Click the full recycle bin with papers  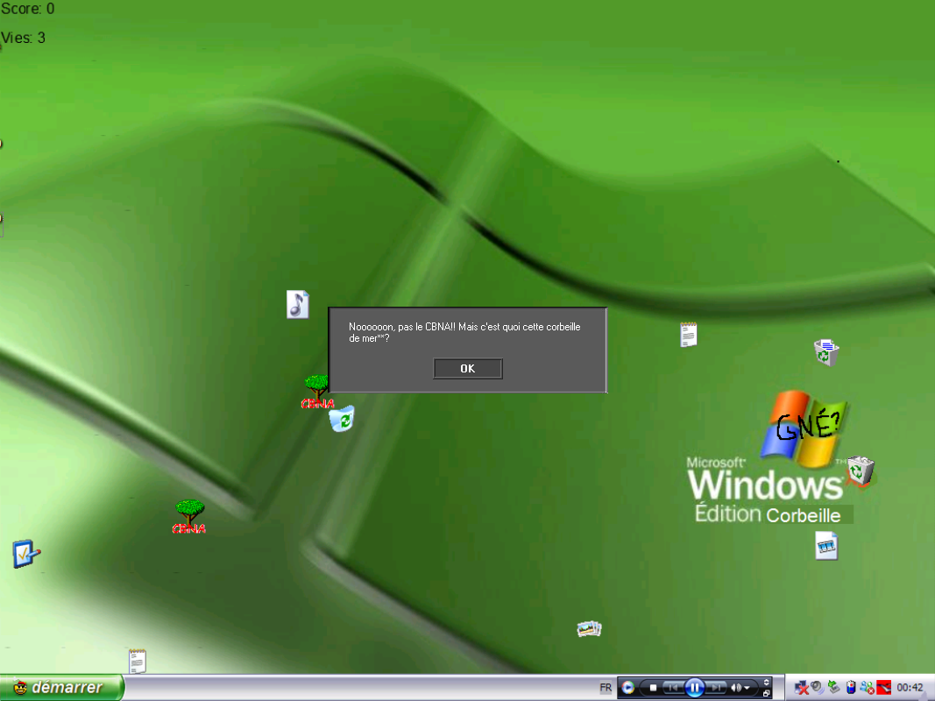(825, 352)
